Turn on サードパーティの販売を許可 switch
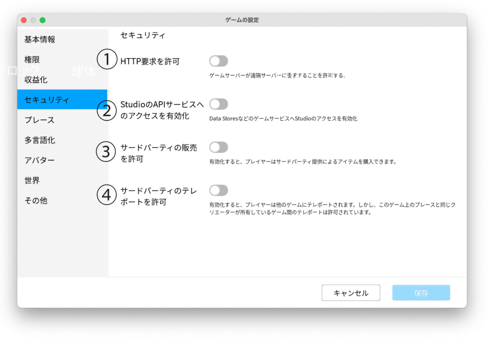 tap(219, 147)
